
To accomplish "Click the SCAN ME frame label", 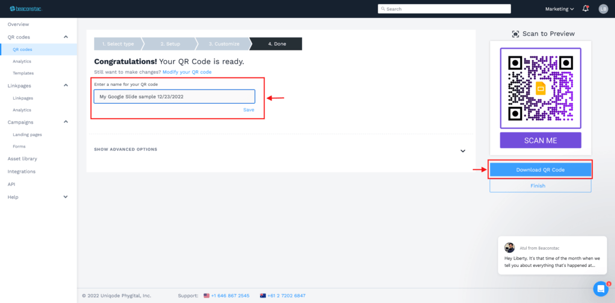I will coord(541,140).
